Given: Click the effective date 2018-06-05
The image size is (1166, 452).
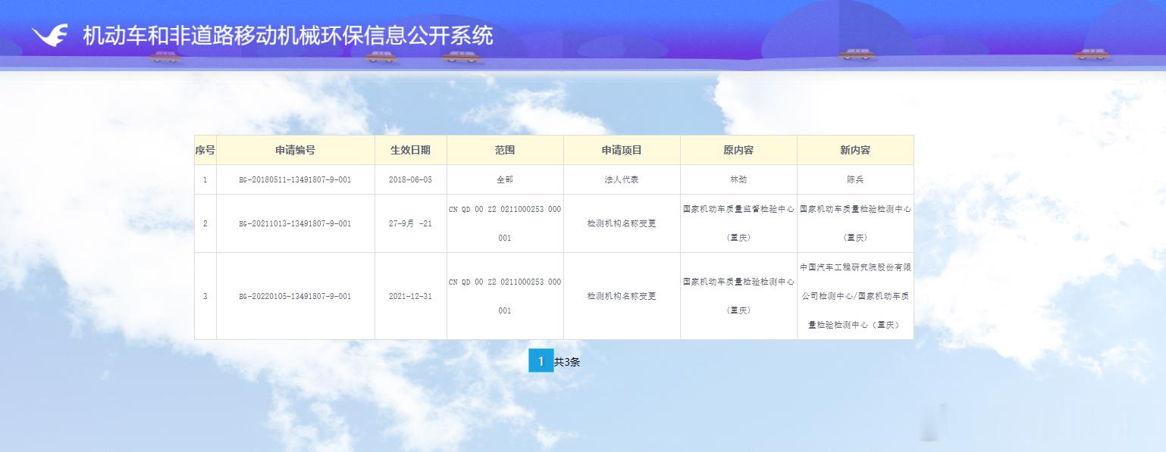Looking at the screenshot, I should click(410, 180).
